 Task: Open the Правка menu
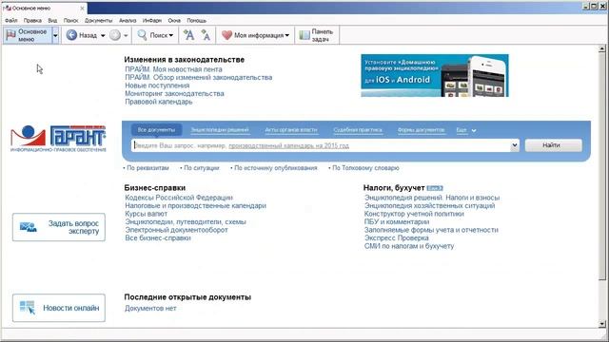coord(32,20)
